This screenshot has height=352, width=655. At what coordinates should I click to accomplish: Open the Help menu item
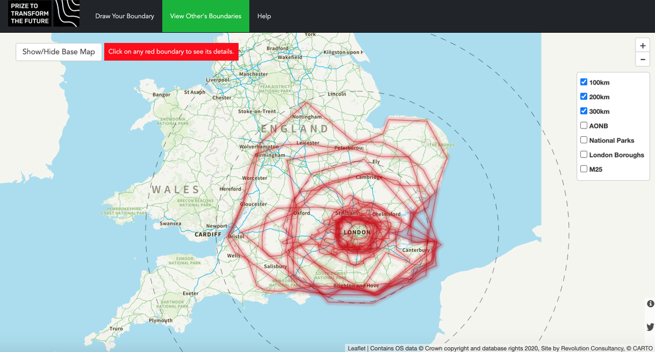[x=264, y=16]
